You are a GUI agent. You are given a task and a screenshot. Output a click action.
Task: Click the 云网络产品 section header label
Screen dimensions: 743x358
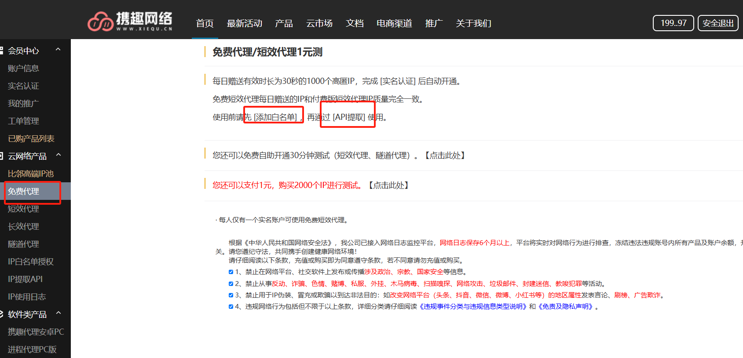click(x=27, y=156)
